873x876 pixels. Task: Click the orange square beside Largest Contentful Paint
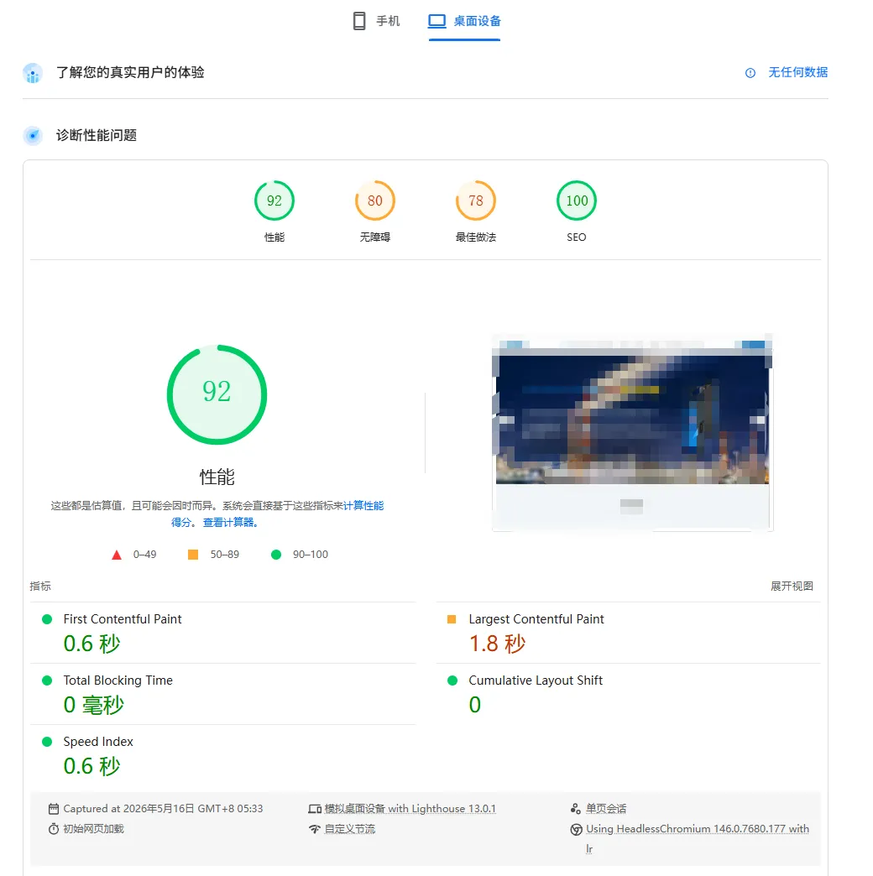coord(452,619)
